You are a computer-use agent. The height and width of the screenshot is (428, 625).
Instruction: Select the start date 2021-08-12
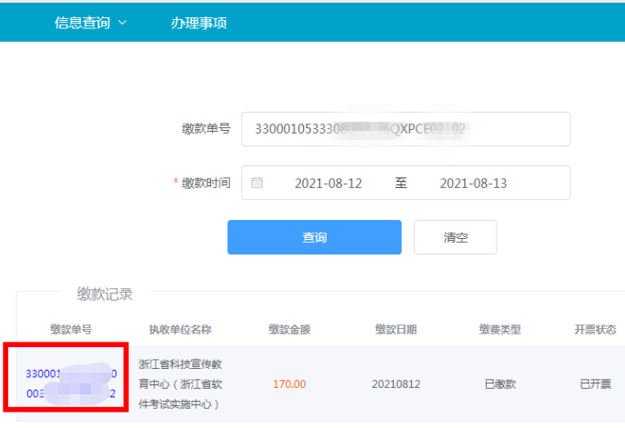click(328, 184)
